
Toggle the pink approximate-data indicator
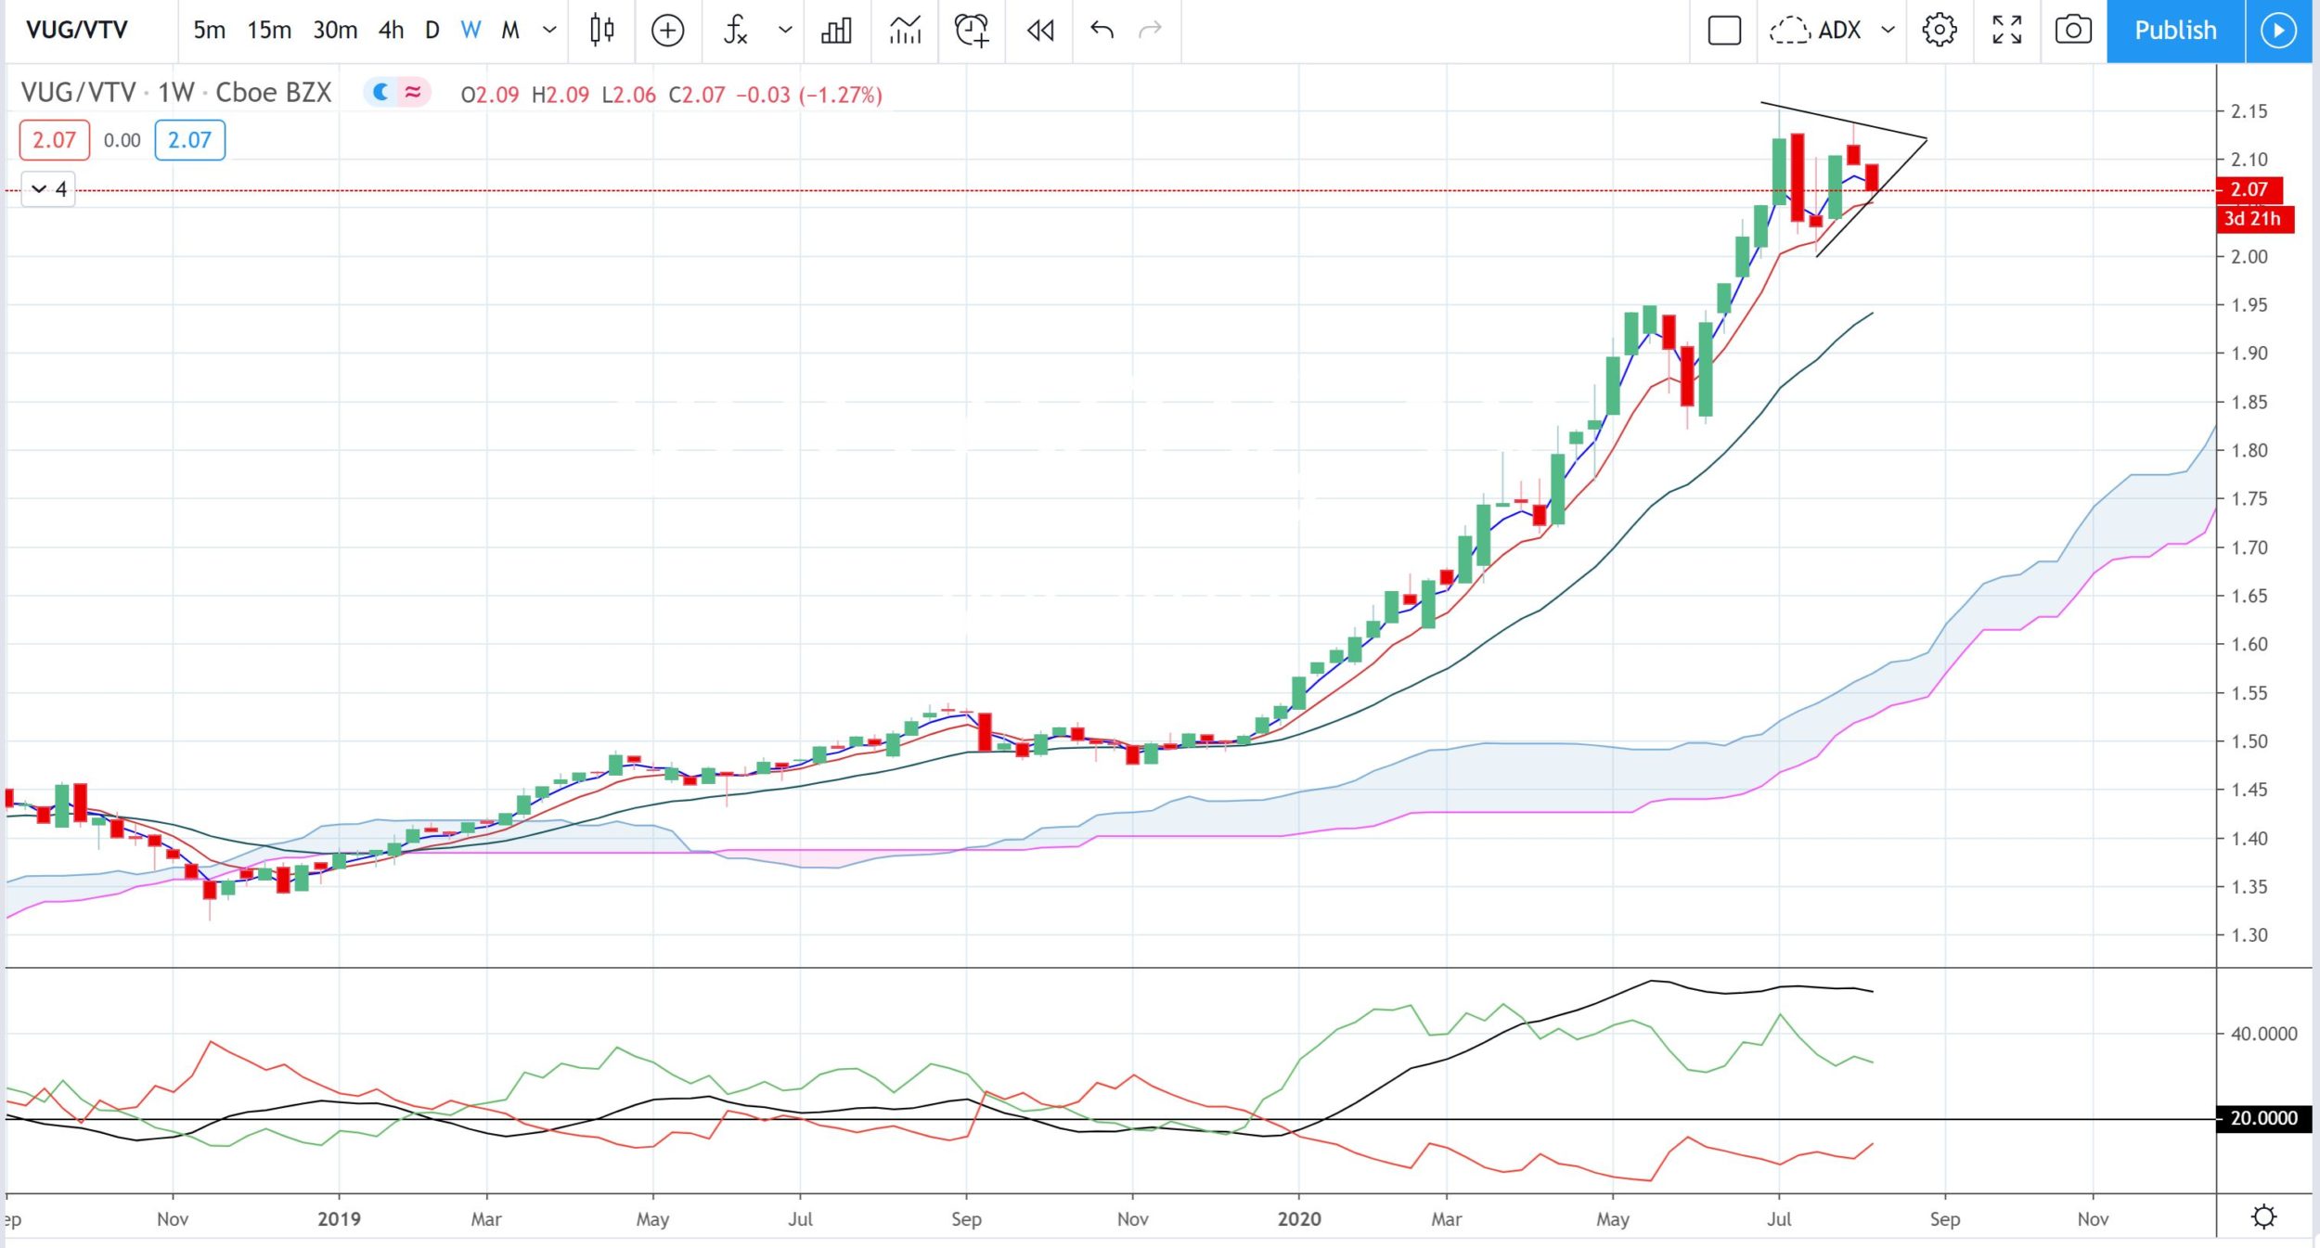tap(414, 92)
